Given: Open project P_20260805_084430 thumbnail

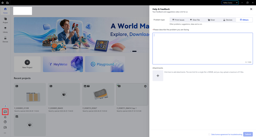Looking at the screenshot, I should tap(64, 94).
